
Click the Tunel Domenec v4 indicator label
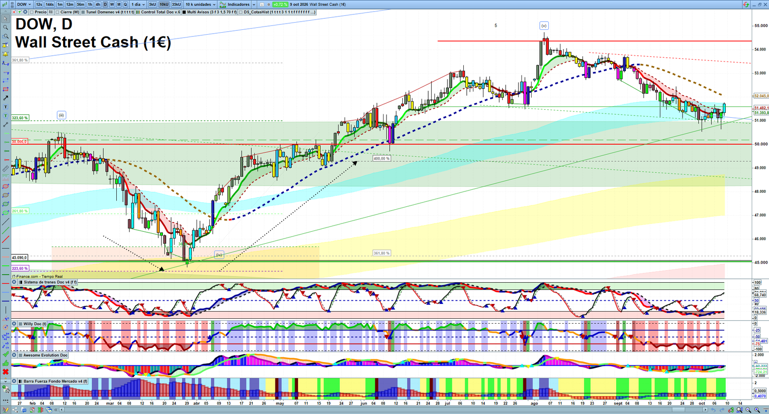110,12
